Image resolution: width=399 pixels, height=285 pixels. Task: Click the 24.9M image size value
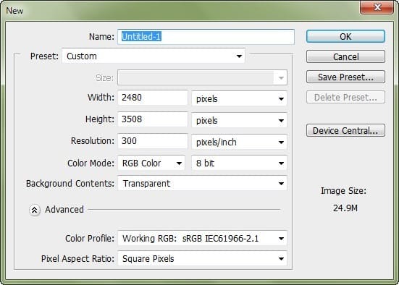coord(345,208)
